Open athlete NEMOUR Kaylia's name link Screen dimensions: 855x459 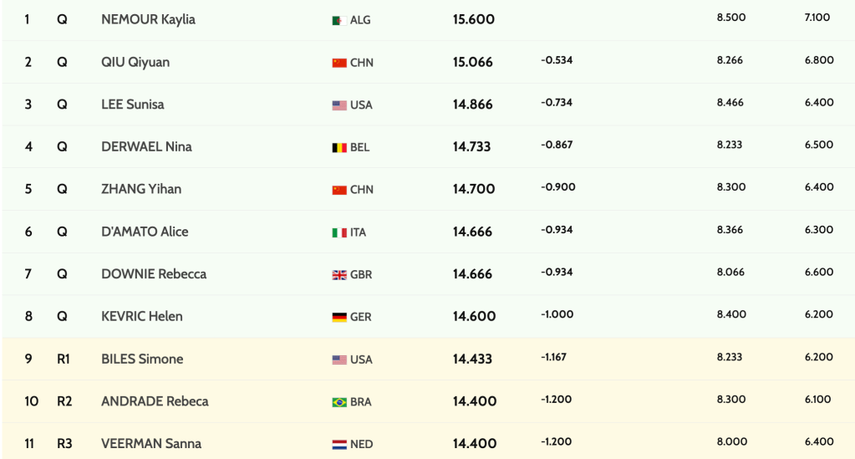coord(148,19)
